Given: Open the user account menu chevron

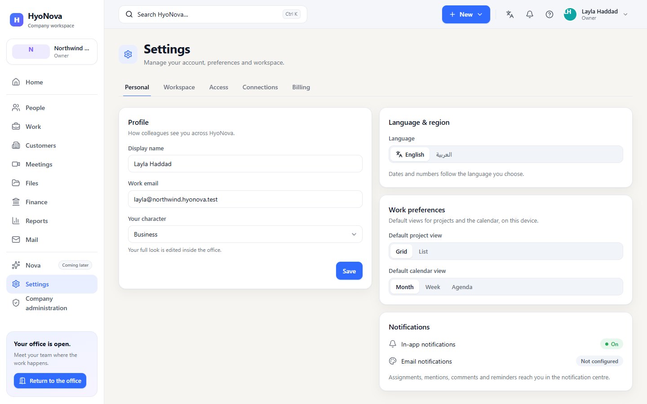Looking at the screenshot, I should pyautogui.click(x=625, y=14).
